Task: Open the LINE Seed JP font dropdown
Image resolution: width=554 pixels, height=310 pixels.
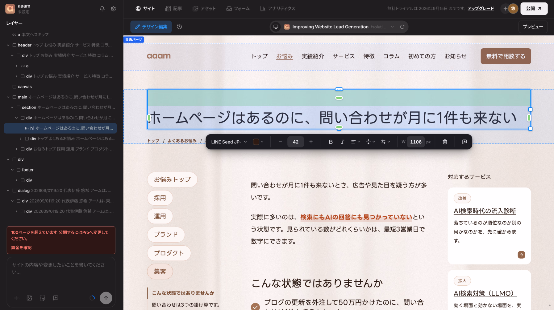Action: [229, 142]
